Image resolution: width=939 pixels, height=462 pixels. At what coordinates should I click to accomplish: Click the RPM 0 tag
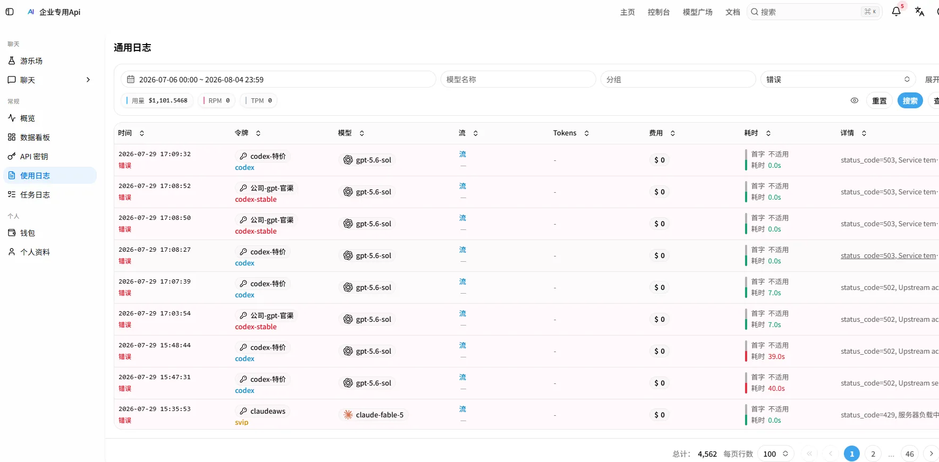[217, 100]
